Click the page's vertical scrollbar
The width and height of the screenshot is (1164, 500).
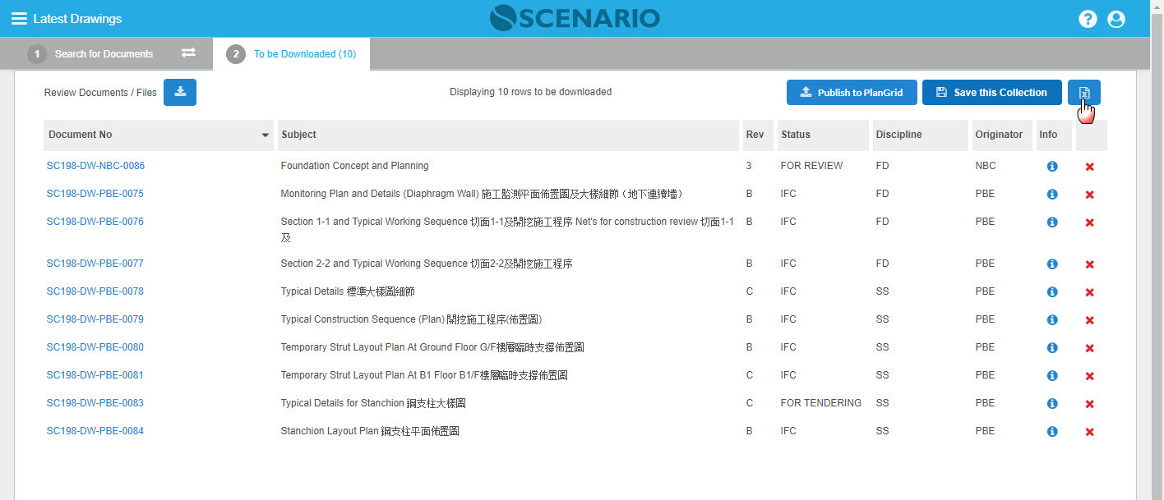(x=1157, y=246)
